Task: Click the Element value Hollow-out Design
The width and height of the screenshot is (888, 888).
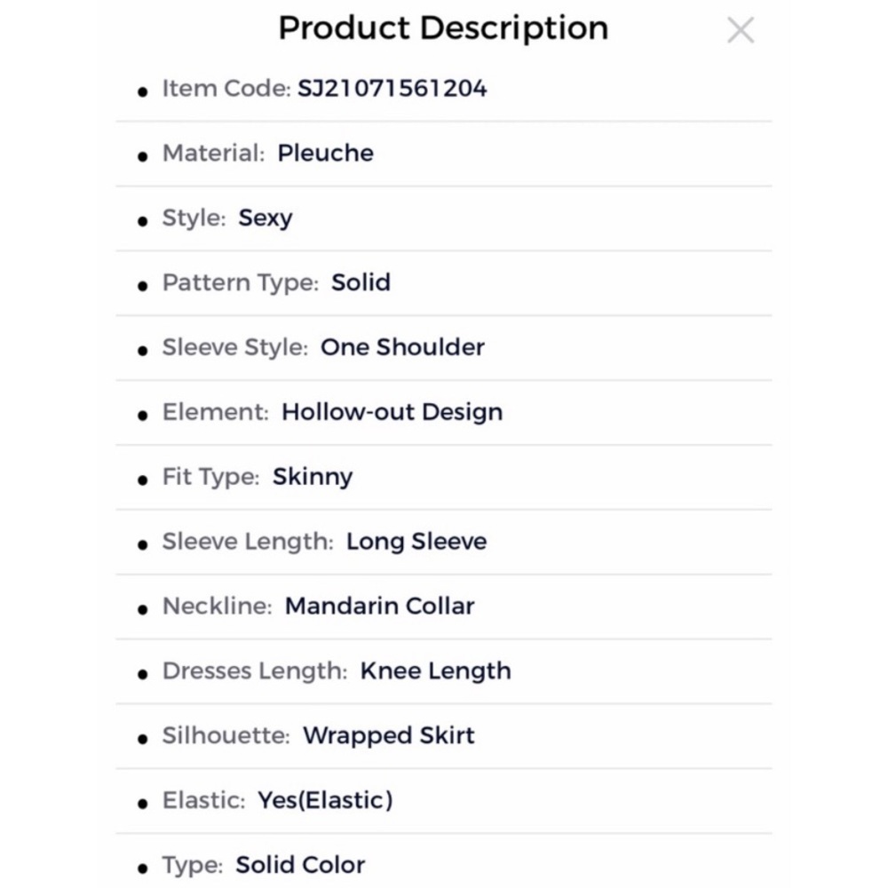Action: pos(392,412)
